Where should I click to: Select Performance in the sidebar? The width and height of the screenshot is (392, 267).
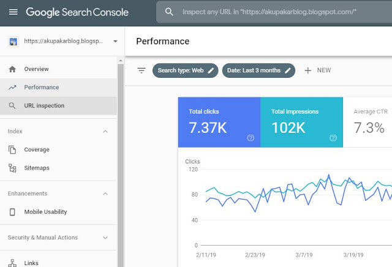coord(59,88)
